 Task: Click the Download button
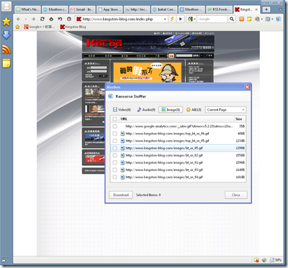pyautogui.click(x=121, y=195)
